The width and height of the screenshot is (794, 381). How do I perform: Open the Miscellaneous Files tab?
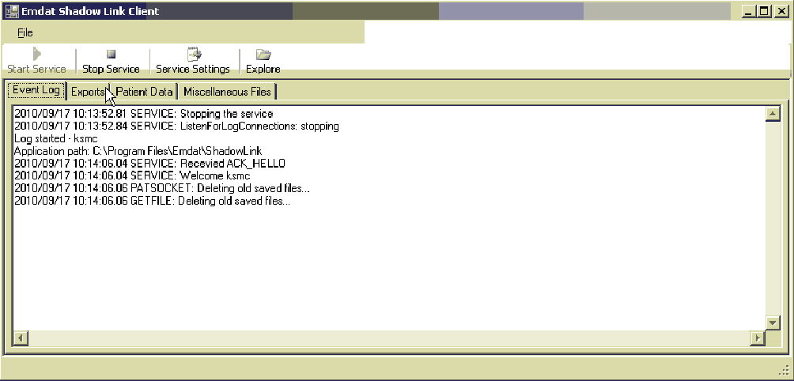(227, 92)
